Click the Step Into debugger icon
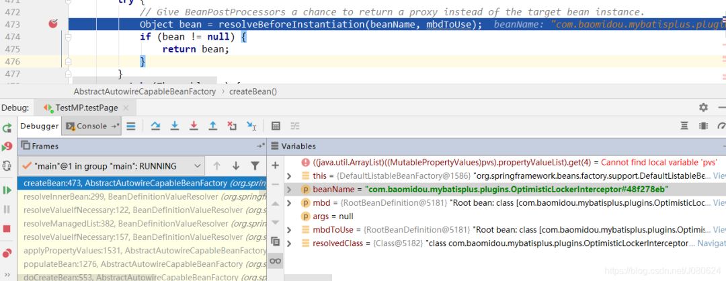Image resolution: width=726 pixels, height=281 pixels. click(175, 126)
